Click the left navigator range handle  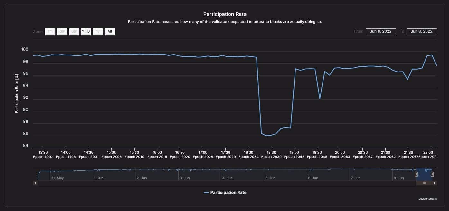pyautogui.click(x=416, y=174)
